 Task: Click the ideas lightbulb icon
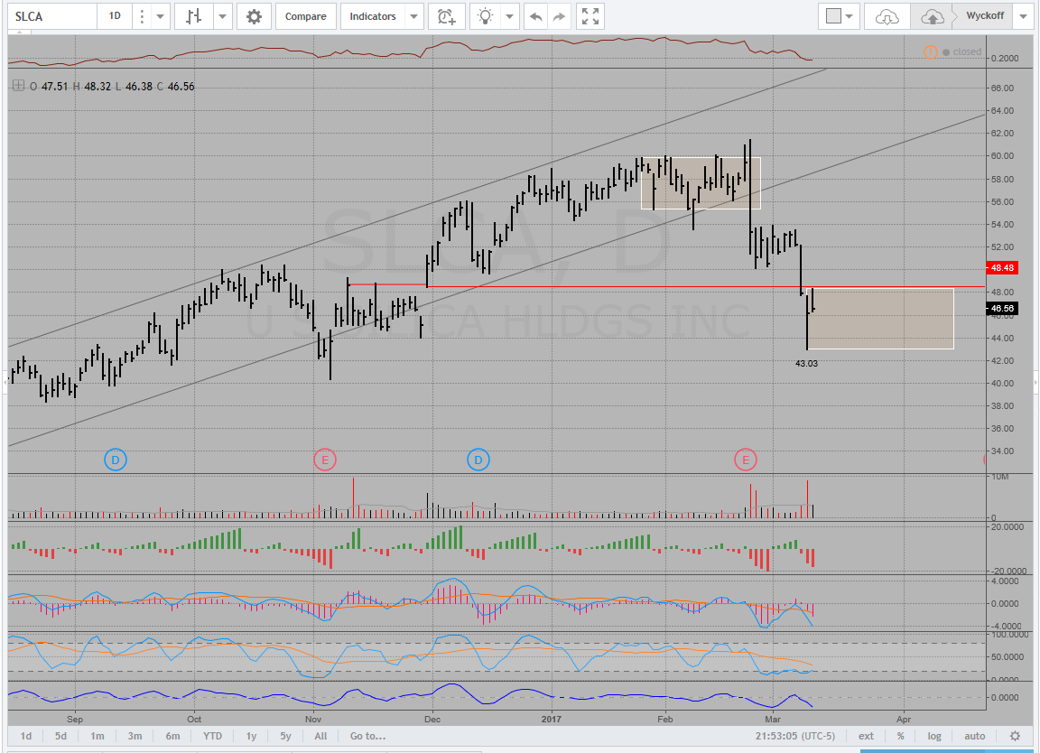(486, 16)
